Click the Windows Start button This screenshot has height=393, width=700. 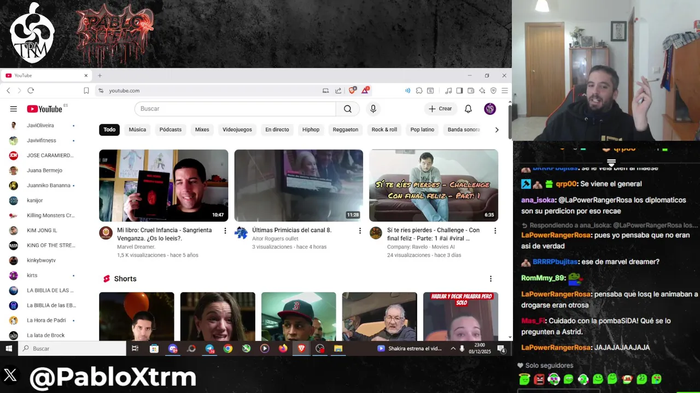tap(9, 348)
